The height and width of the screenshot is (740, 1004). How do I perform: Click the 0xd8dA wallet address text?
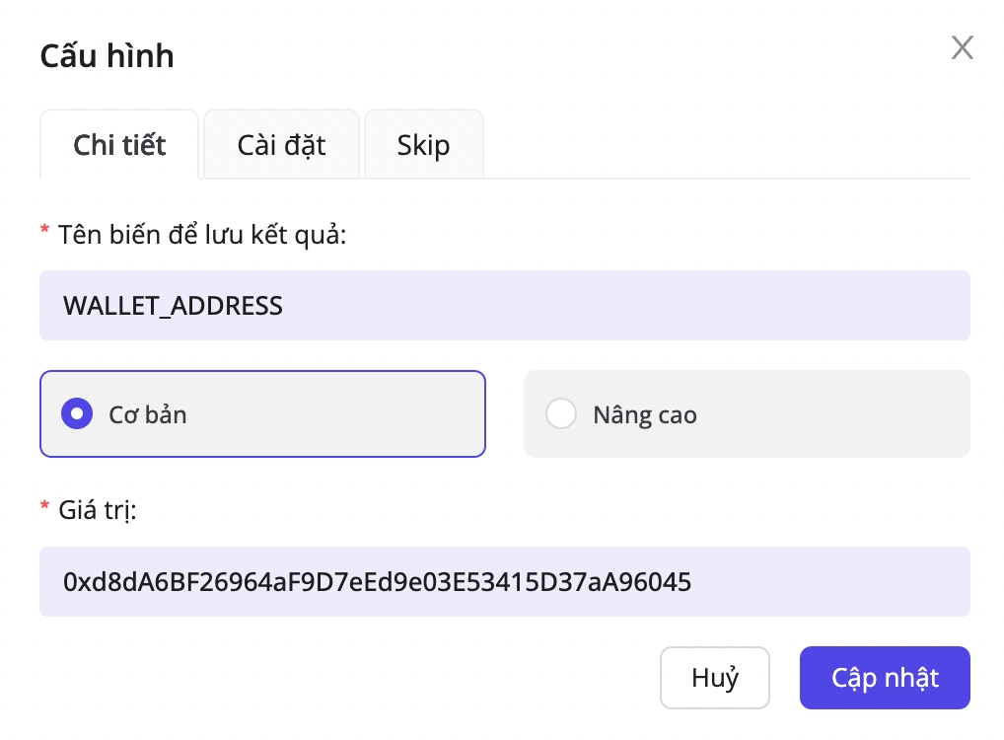[377, 582]
